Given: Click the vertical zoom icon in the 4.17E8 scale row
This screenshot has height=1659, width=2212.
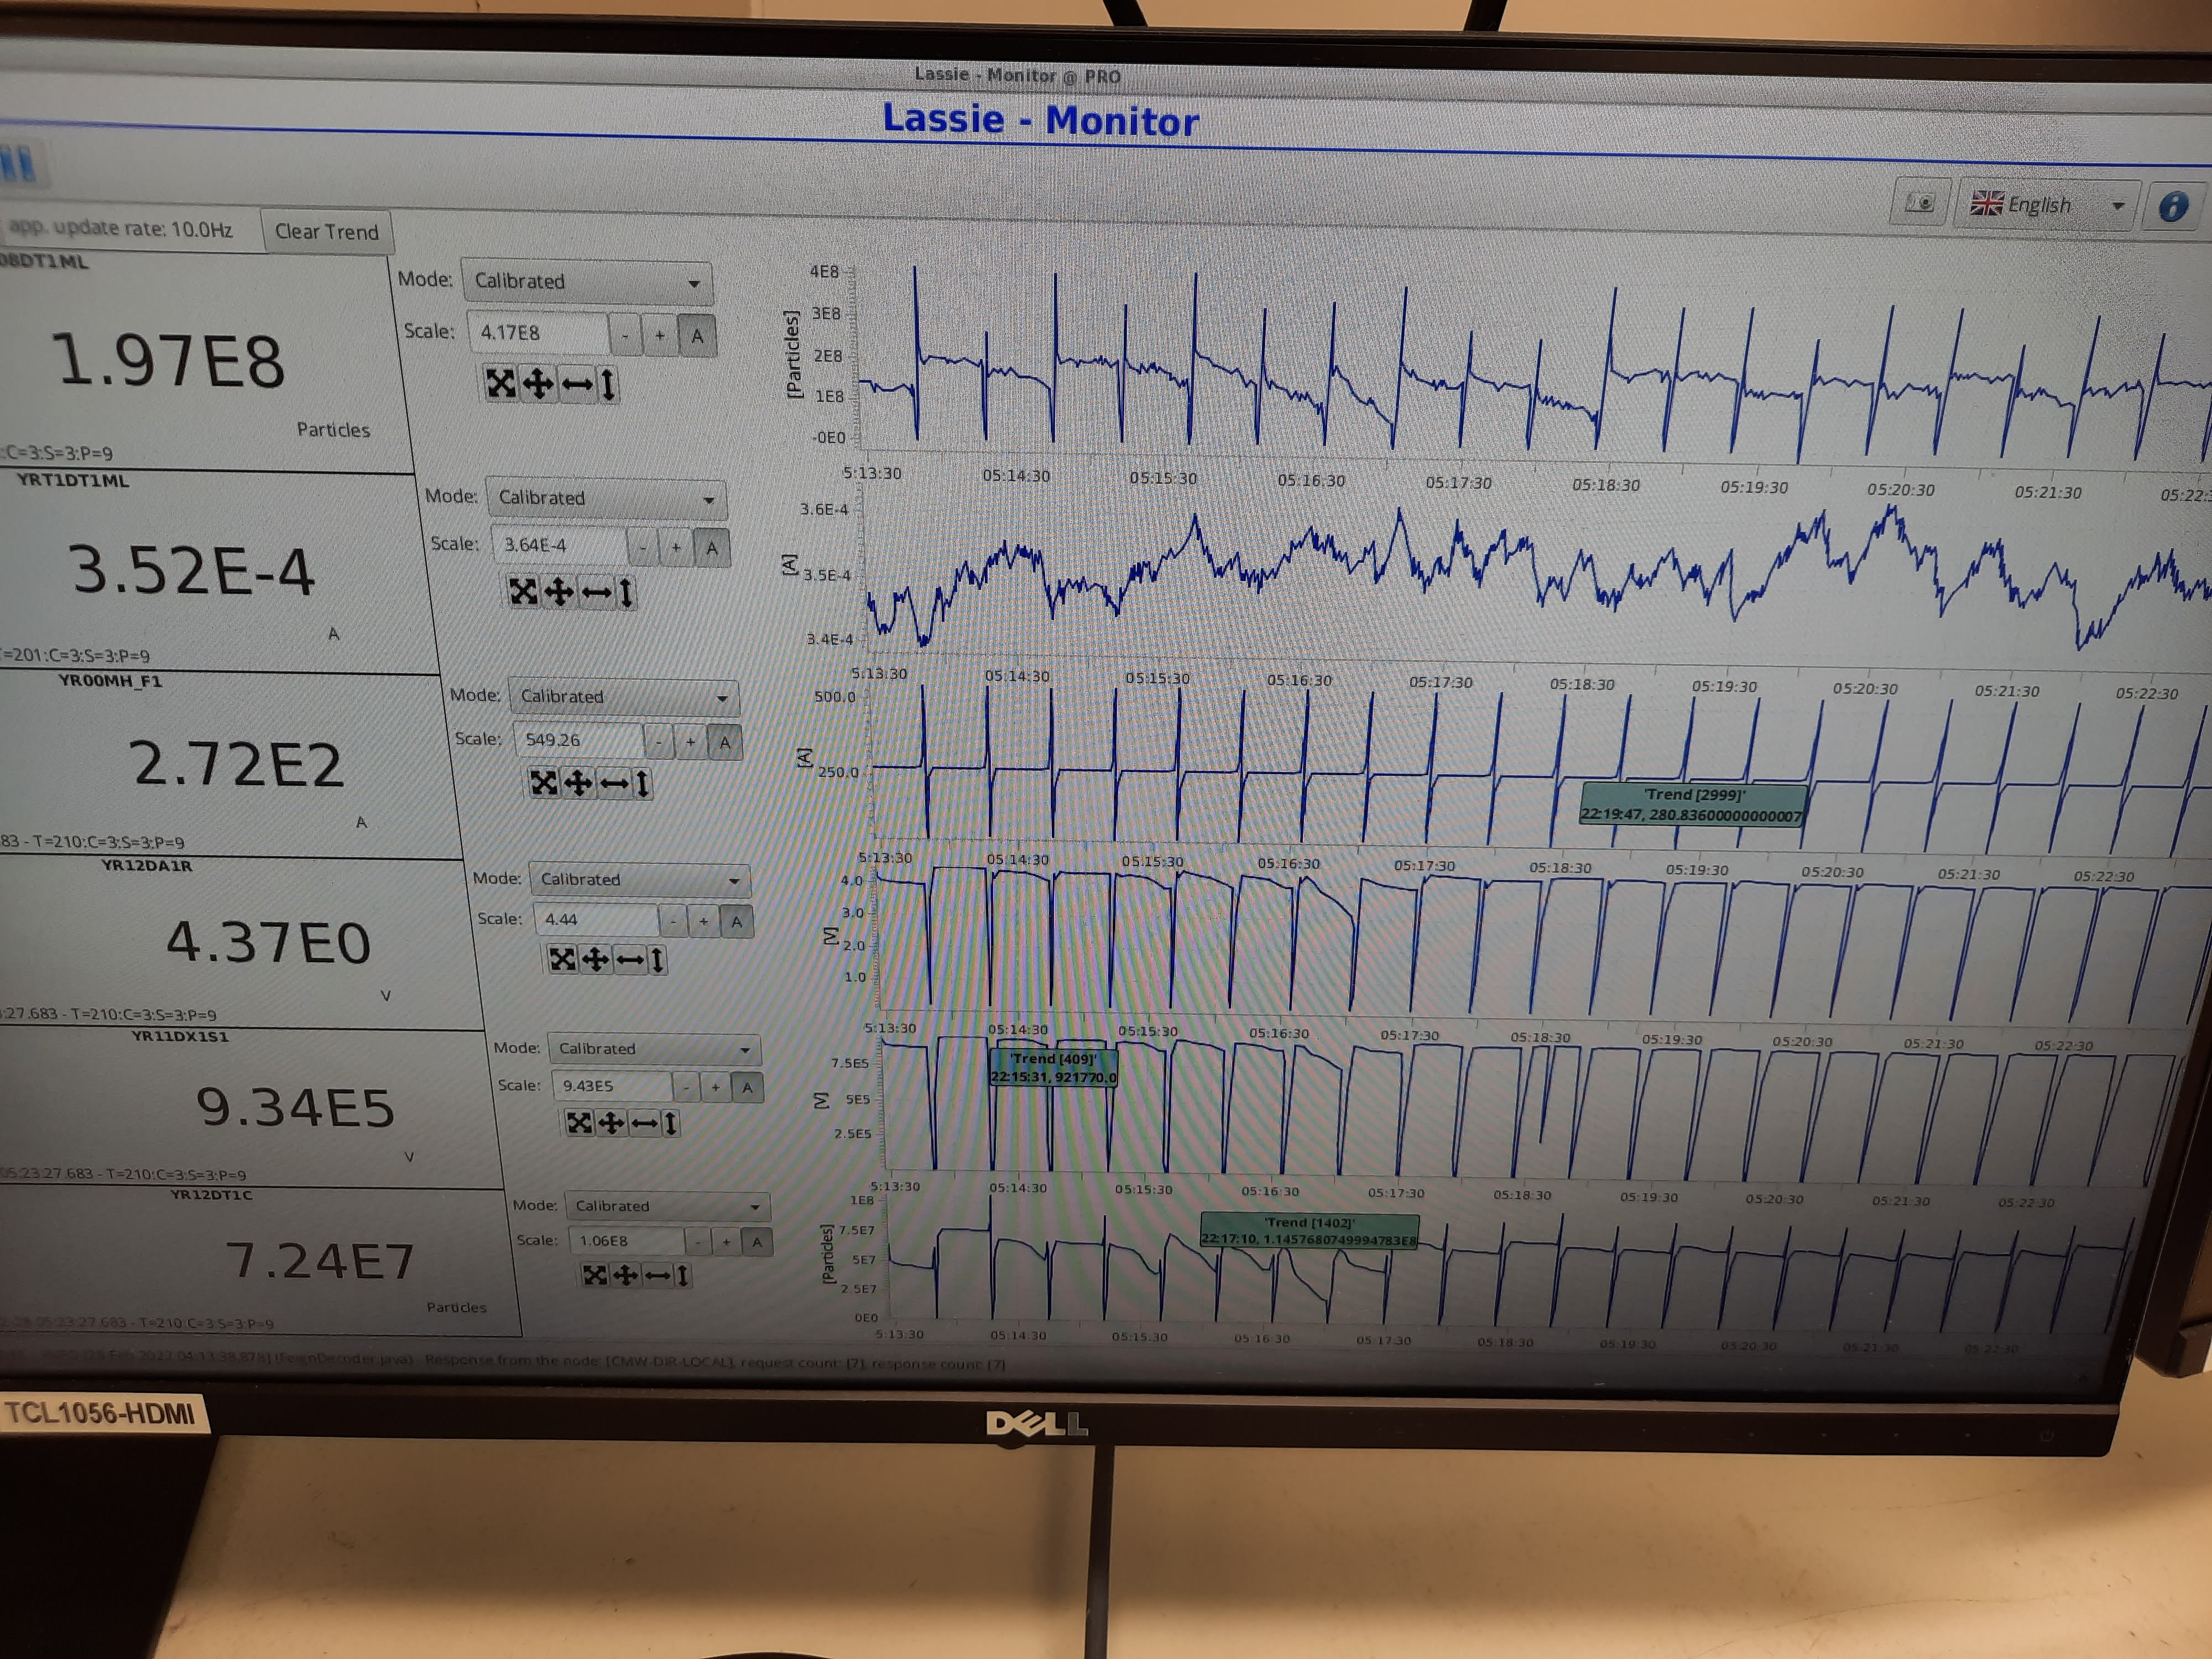Looking at the screenshot, I should [608, 385].
